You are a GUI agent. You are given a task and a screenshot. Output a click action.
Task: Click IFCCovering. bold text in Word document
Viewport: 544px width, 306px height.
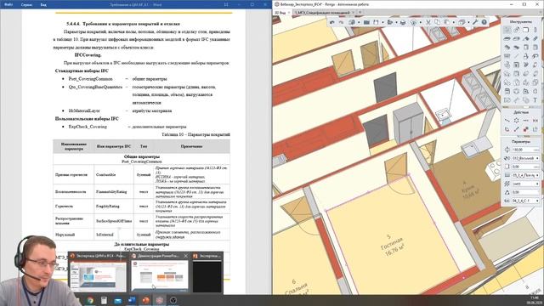click(88, 54)
